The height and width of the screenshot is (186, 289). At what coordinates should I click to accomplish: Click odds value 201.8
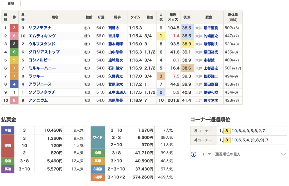pyautogui.click(x=174, y=100)
